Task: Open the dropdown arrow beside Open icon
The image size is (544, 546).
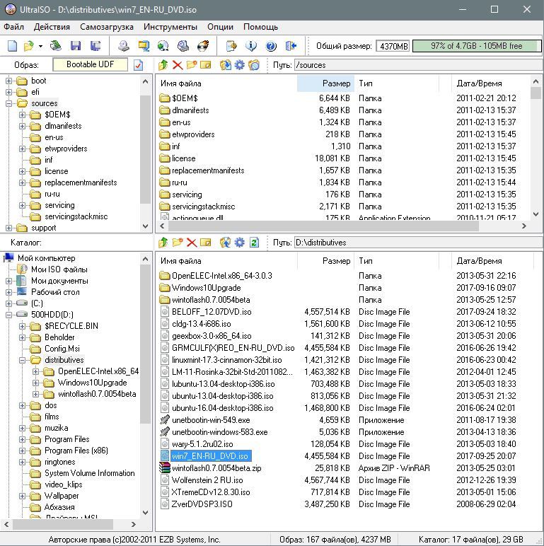Action: (x=40, y=46)
